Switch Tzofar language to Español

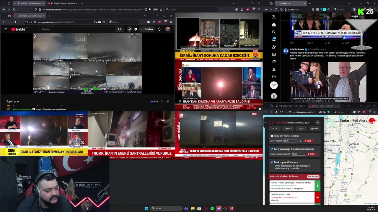tap(288, 128)
